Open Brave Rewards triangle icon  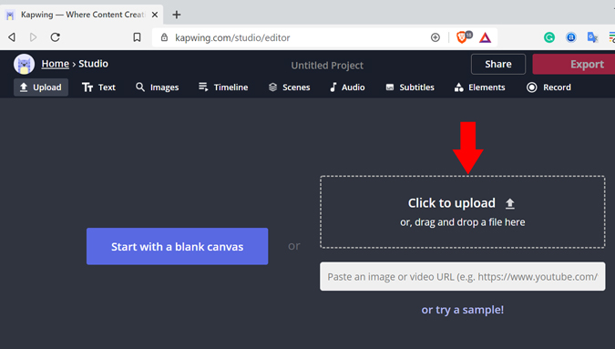coord(486,37)
